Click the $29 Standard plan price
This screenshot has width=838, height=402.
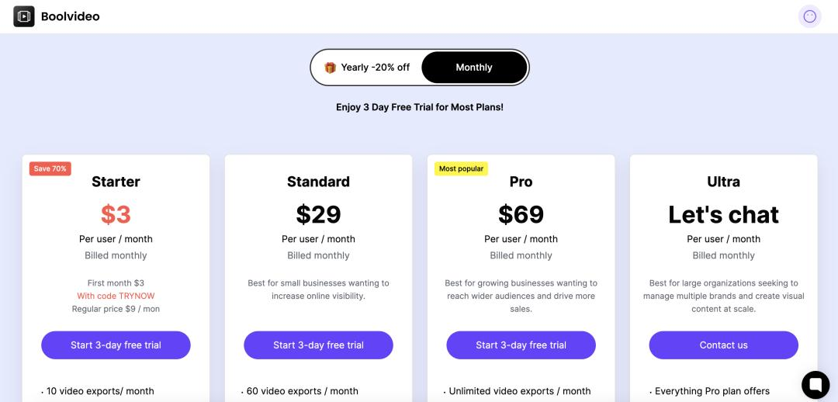[x=319, y=214]
